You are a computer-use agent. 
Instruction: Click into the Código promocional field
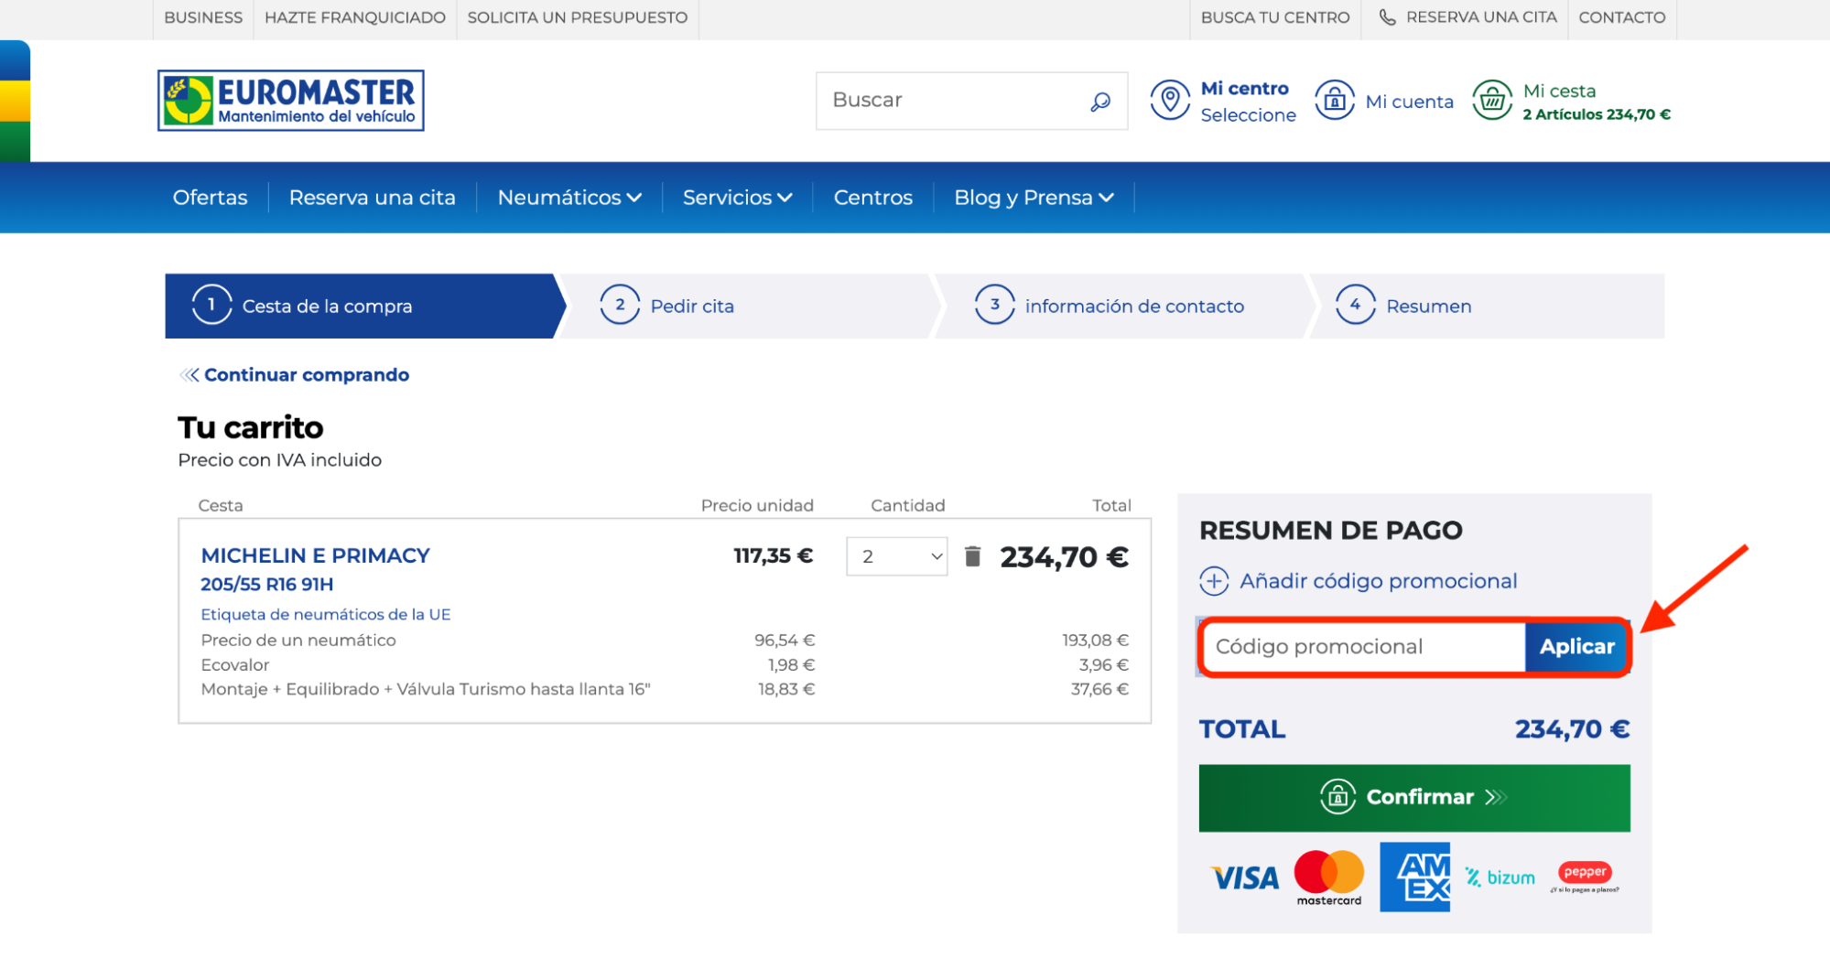(1363, 647)
